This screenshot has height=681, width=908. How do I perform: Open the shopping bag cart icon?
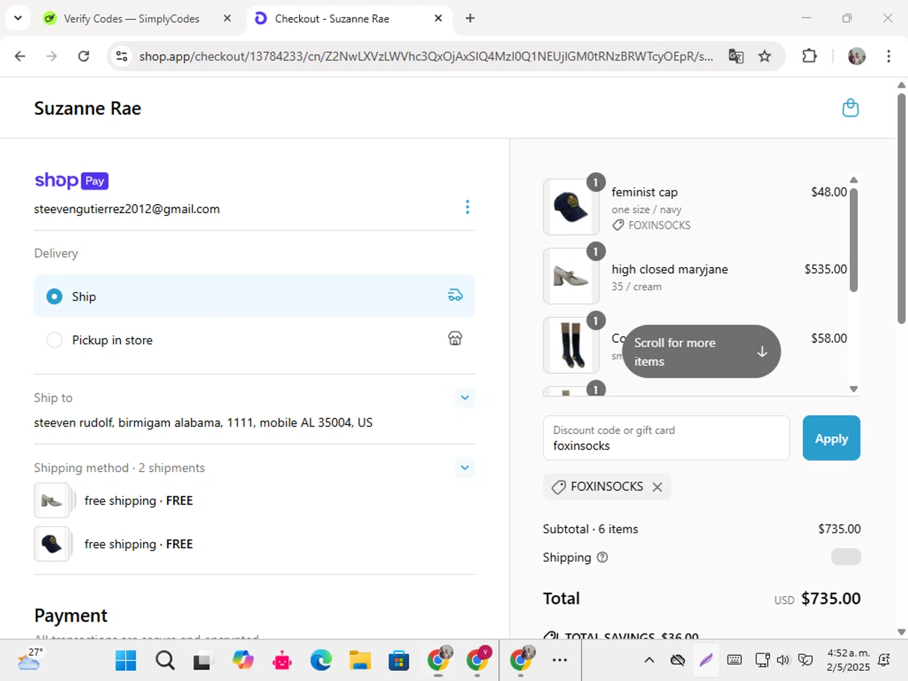pos(850,108)
